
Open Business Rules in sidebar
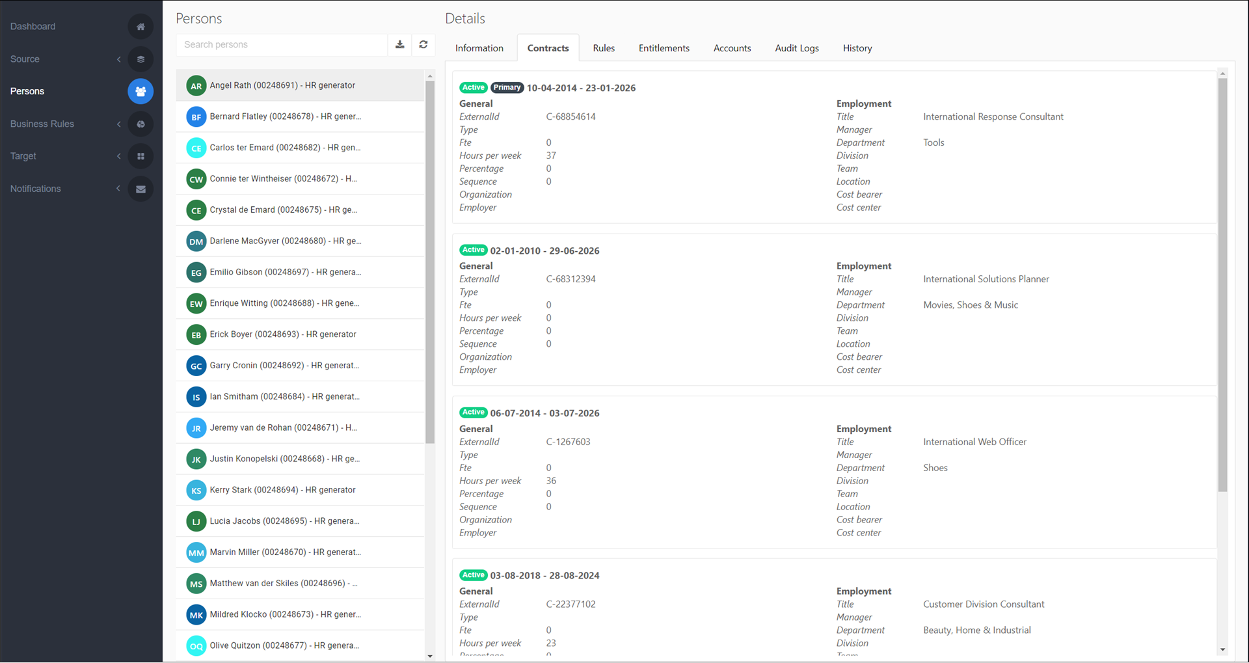[42, 124]
